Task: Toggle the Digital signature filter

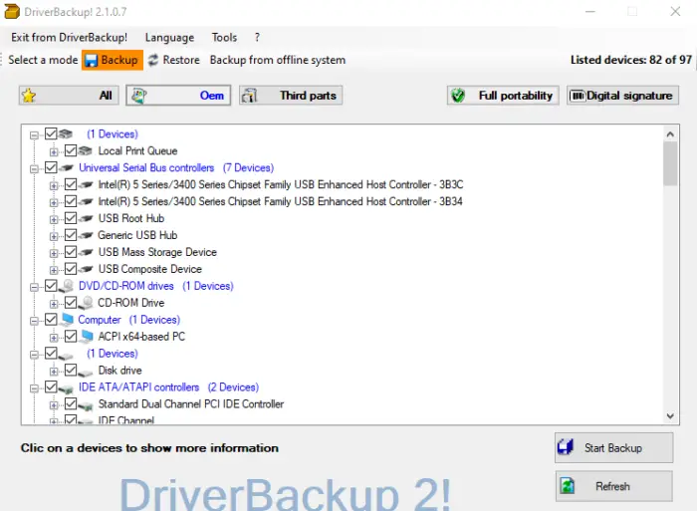Action: click(622, 96)
